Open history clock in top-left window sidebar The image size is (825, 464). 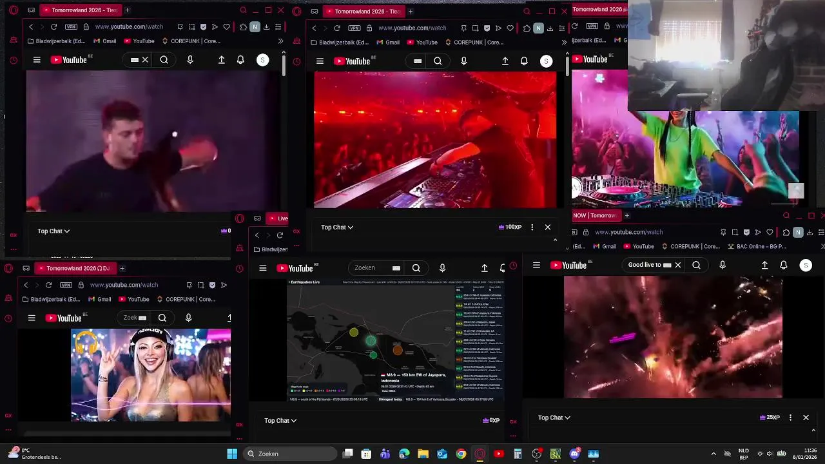[14, 61]
